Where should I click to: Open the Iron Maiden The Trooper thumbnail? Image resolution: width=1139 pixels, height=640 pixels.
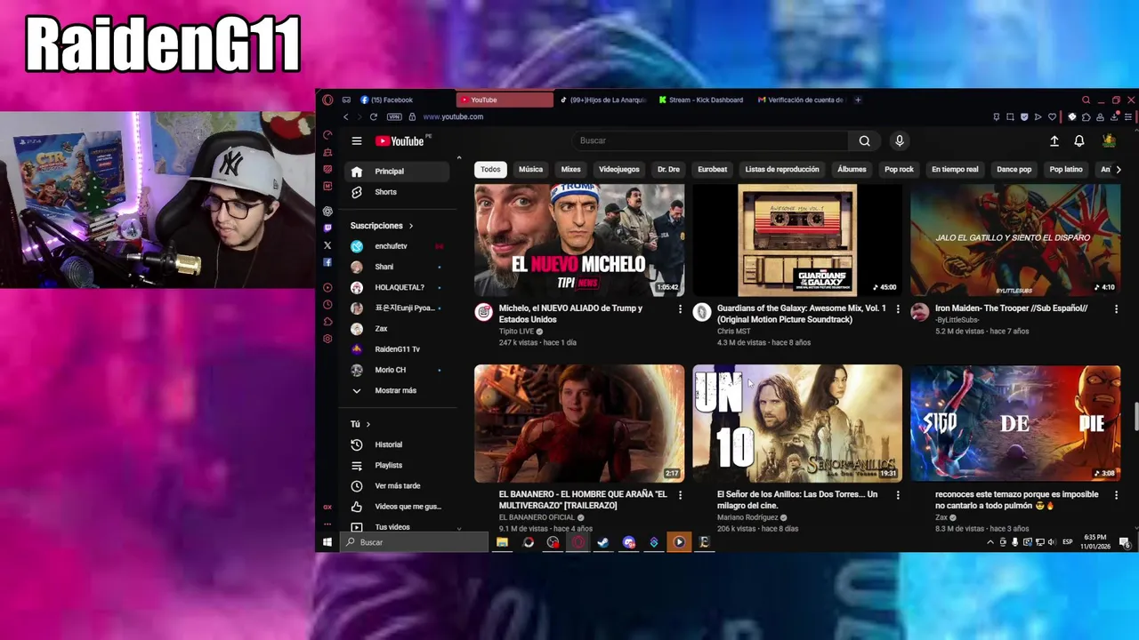pyautogui.click(x=1014, y=240)
